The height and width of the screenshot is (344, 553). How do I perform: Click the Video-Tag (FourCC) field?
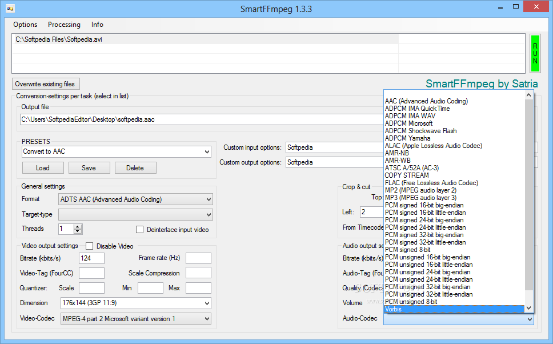[92, 273]
